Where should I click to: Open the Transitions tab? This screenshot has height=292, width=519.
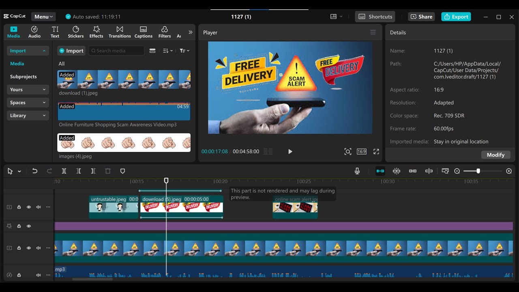coord(120,32)
